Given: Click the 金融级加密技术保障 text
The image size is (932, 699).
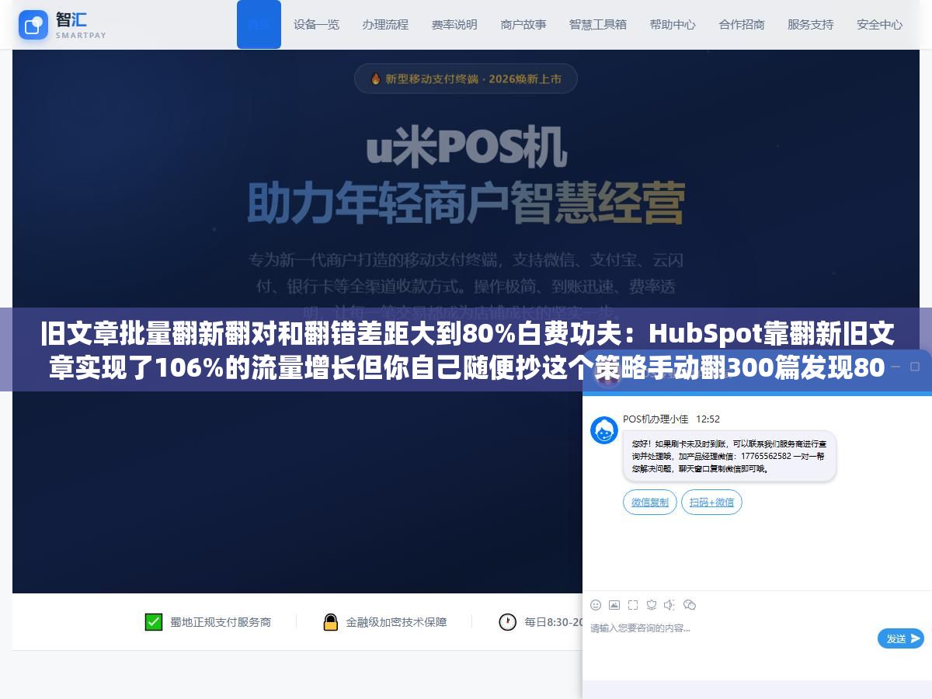Looking at the screenshot, I should pos(396,622).
